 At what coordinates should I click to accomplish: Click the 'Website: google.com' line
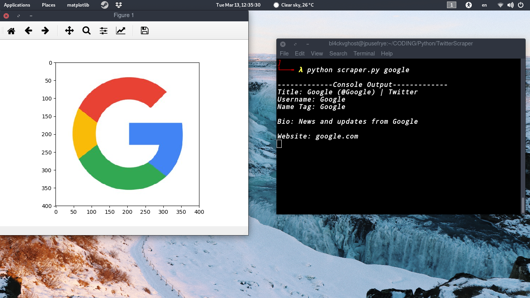(318, 136)
